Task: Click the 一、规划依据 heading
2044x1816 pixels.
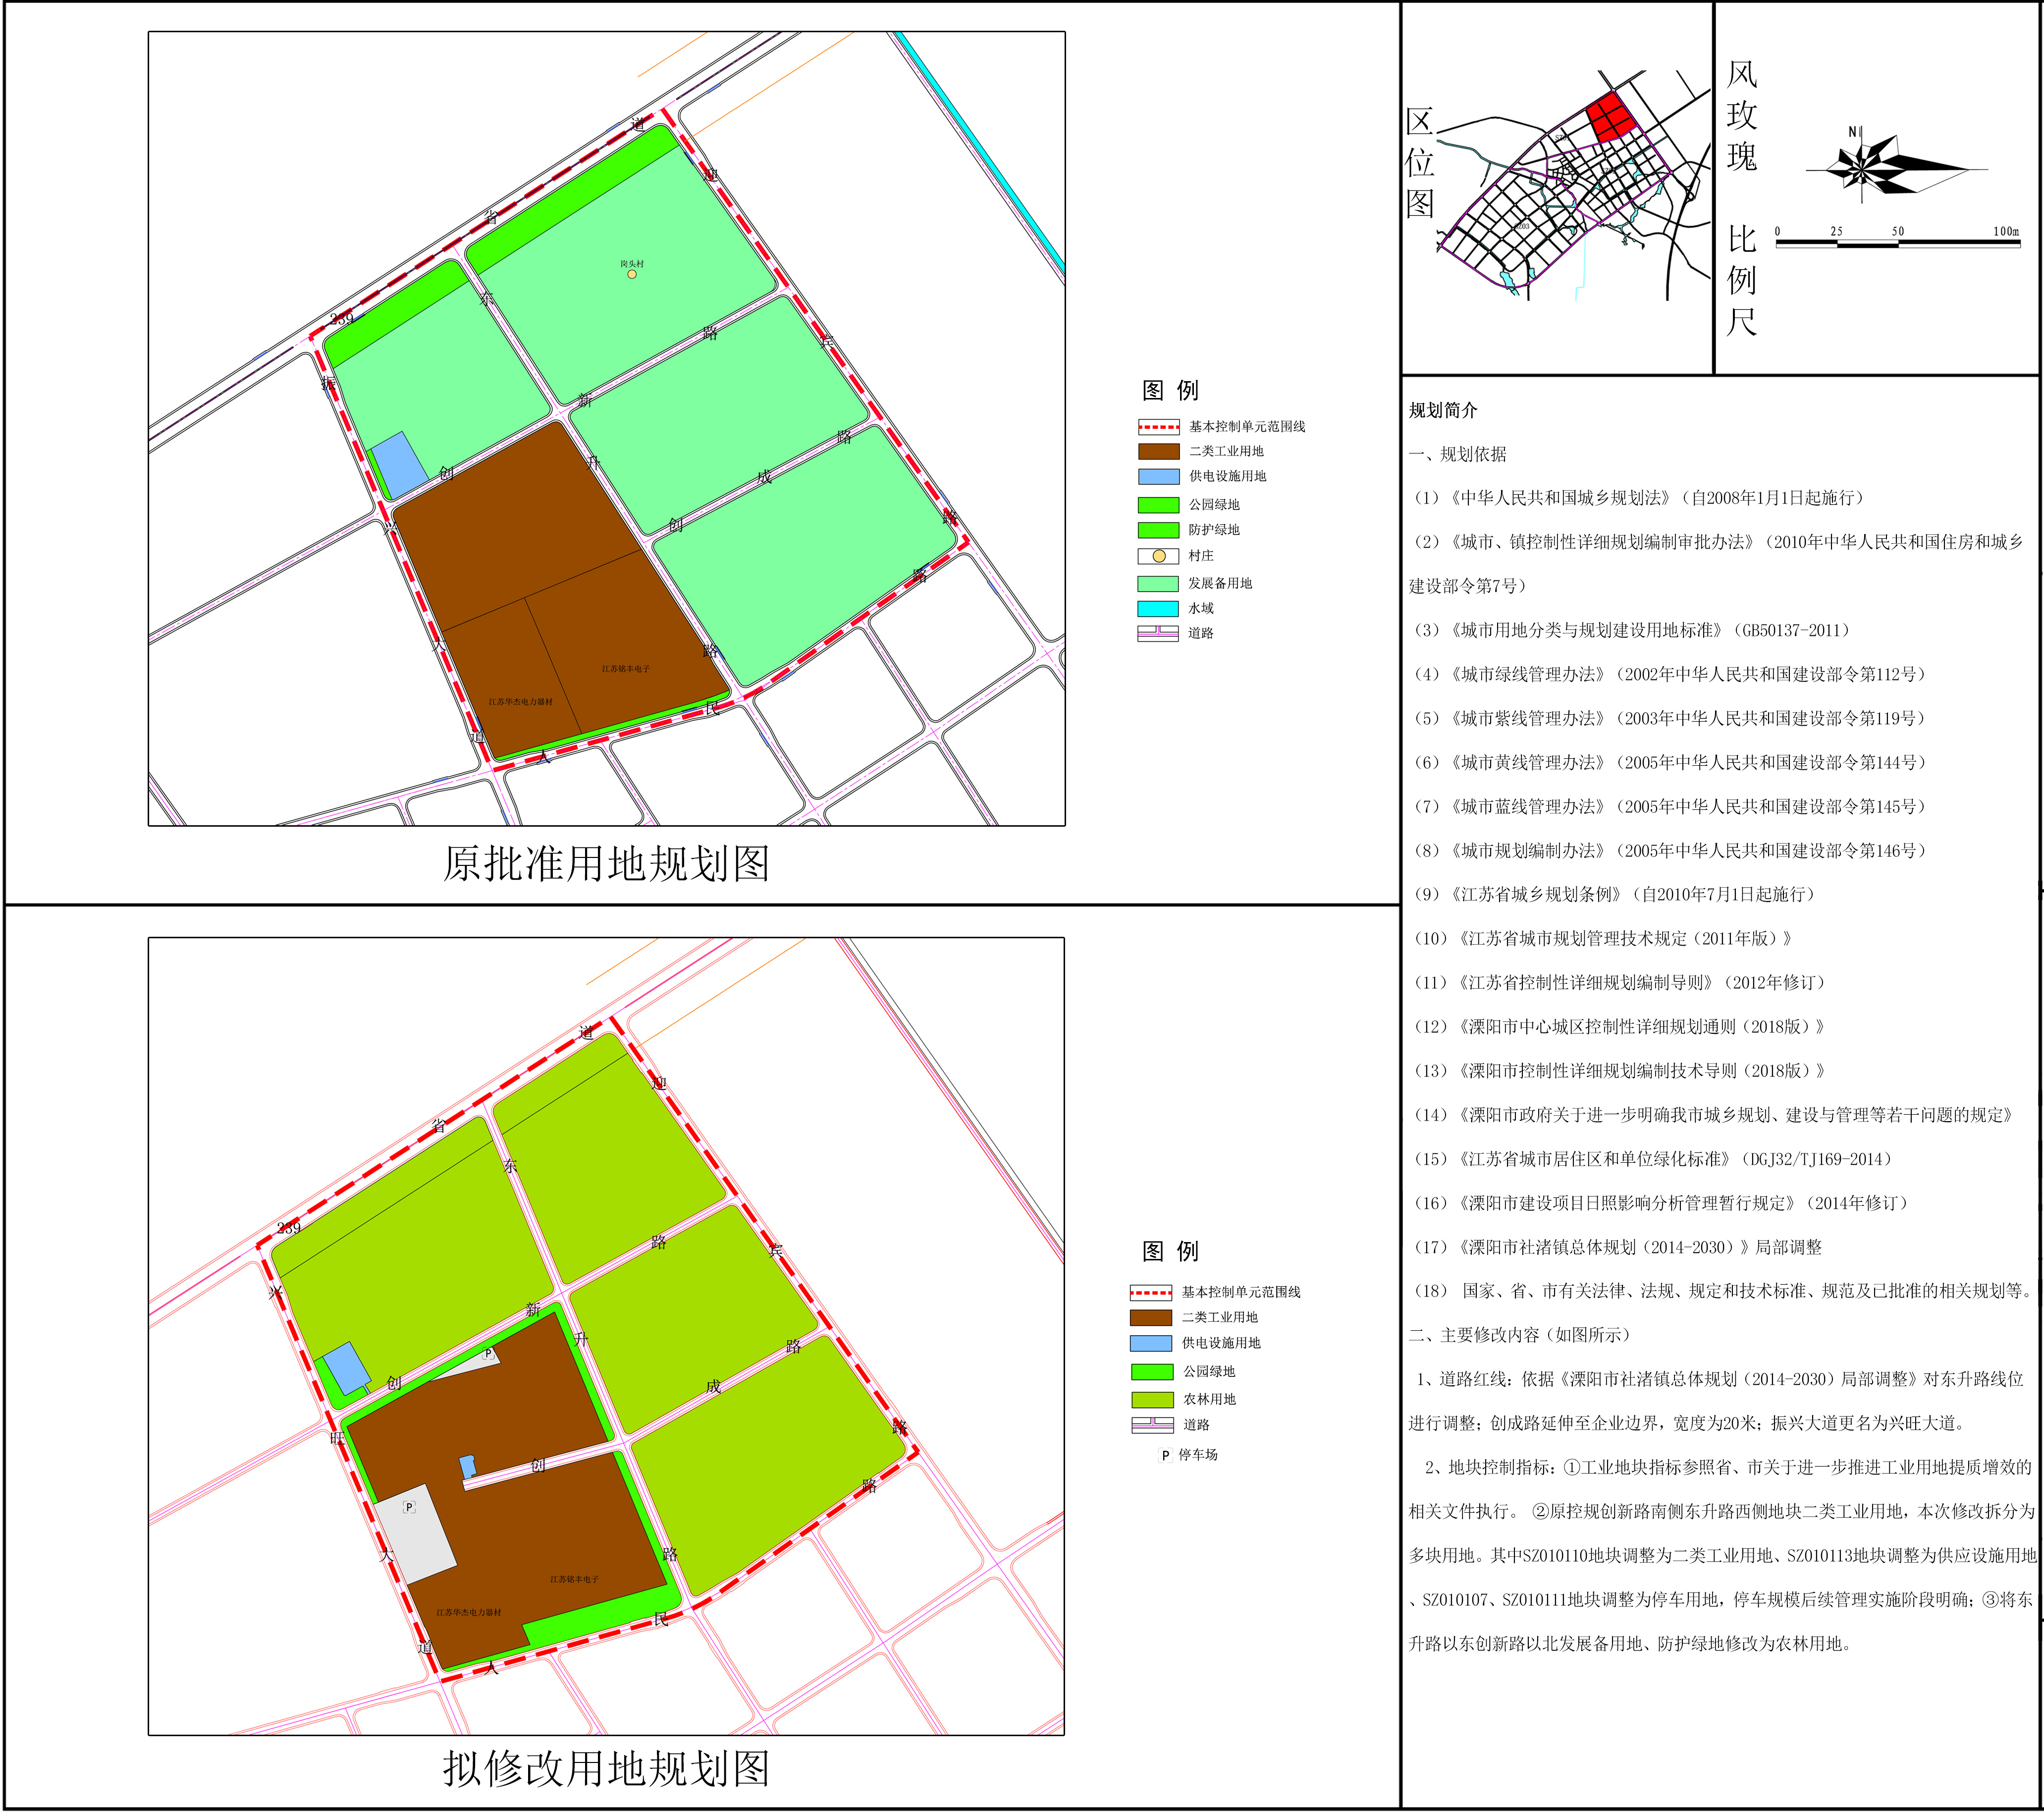Action: (1457, 454)
